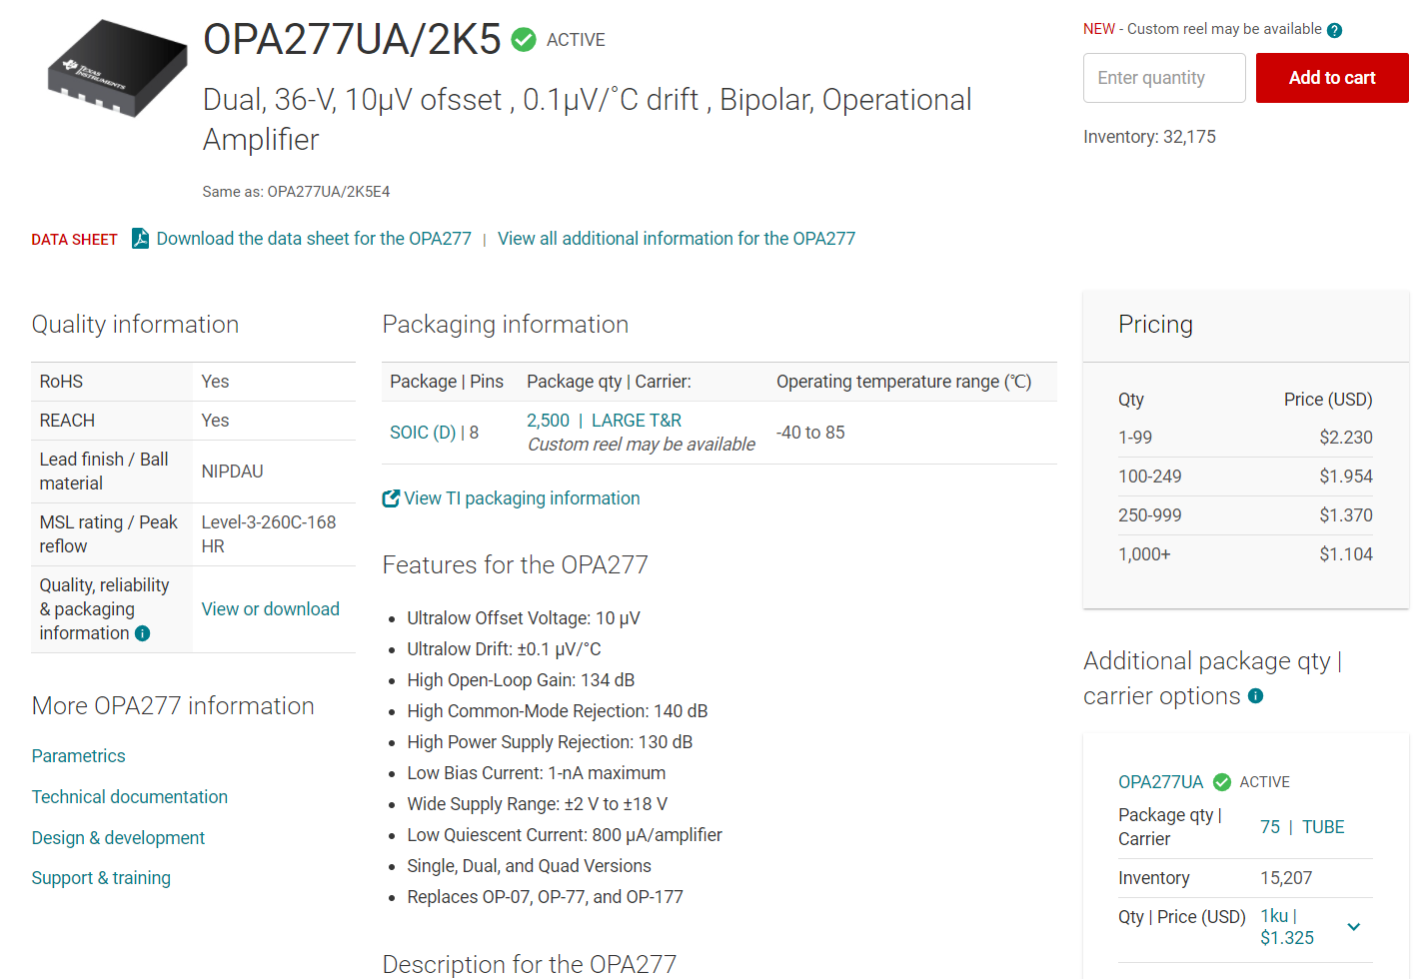Click info icon beside Quality, reliability & packaging
The width and height of the screenshot is (1413, 979).
tap(143, 633)
